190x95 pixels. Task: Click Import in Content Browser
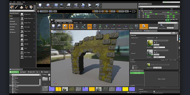[x=23, y=72]
